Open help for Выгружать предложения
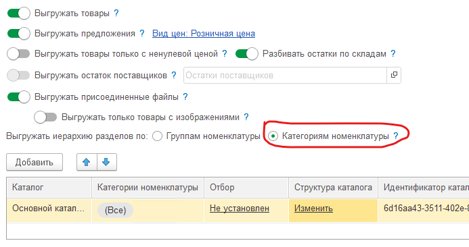Viewport: 469px width, 247px height. coord(142,34)
